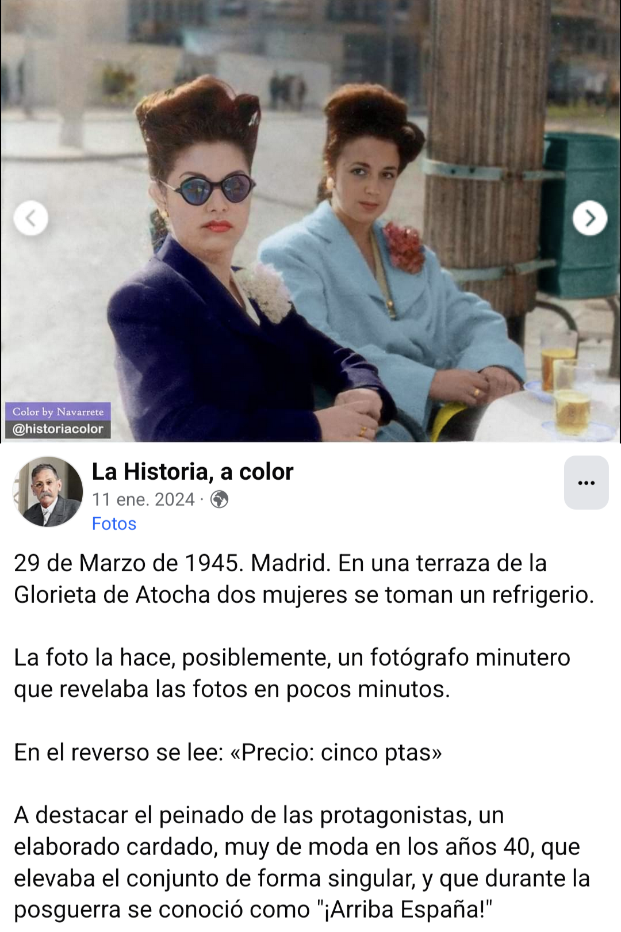Click the red flower brooch on blue coat
Viewport: 621px width, 932px height.
(x=404, y=247)
